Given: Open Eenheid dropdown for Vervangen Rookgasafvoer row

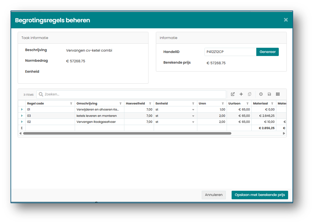Looking at the screenshot, I should pos(193,122).
